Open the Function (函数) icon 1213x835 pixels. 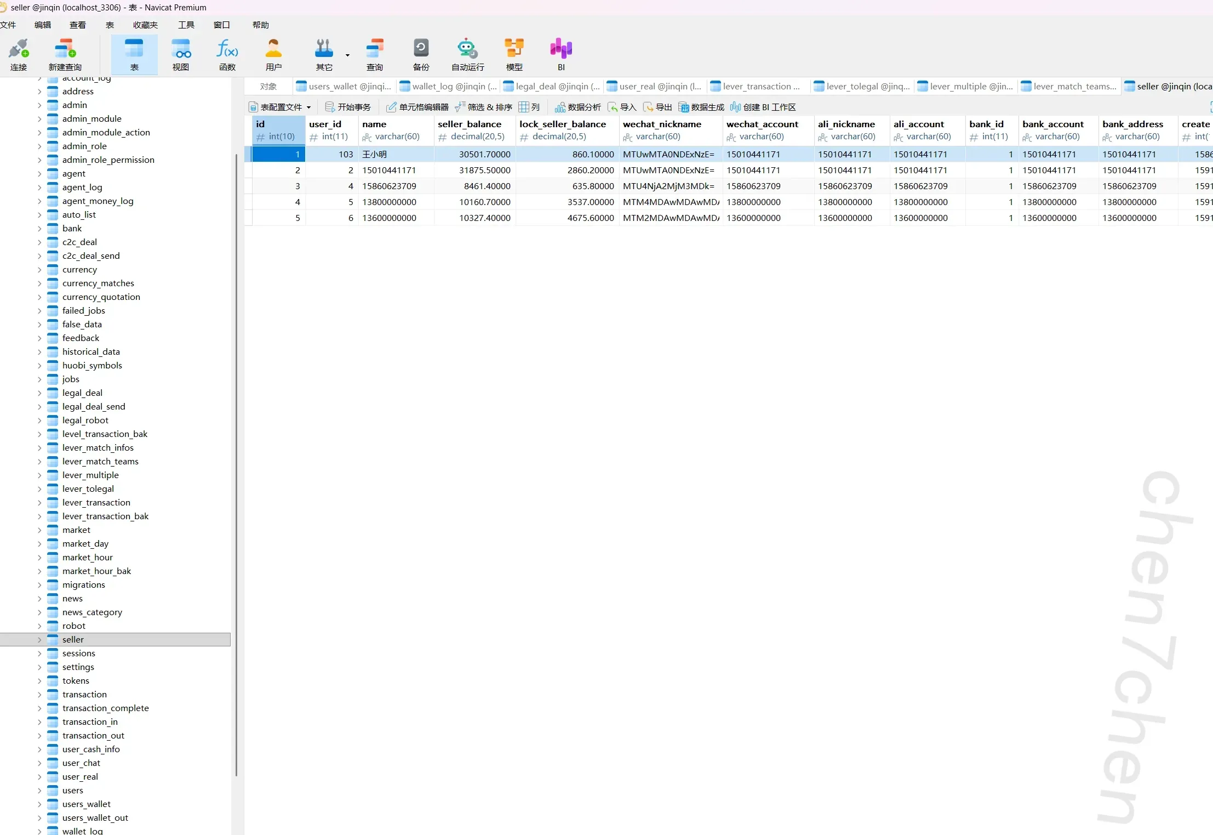tap(227, 54)
